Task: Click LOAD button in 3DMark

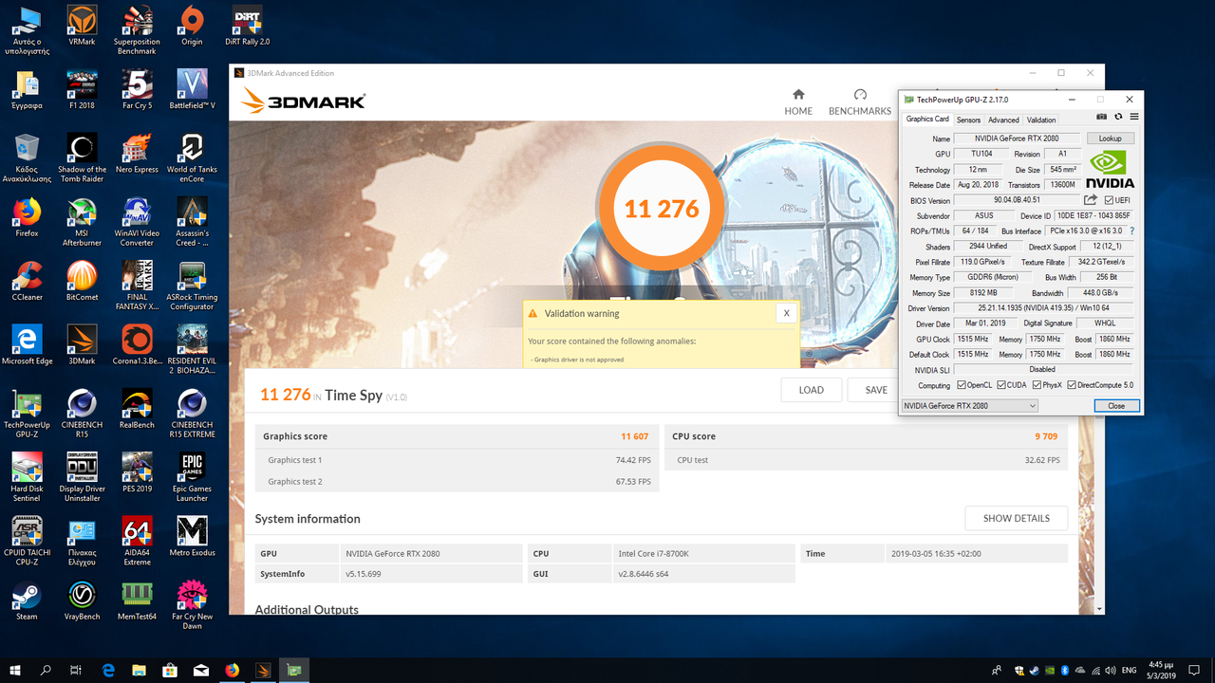Action: (x=812, y=390)
